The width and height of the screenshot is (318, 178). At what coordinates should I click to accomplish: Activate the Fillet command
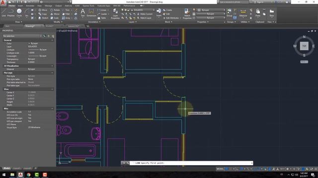click(x=66, y=14)
